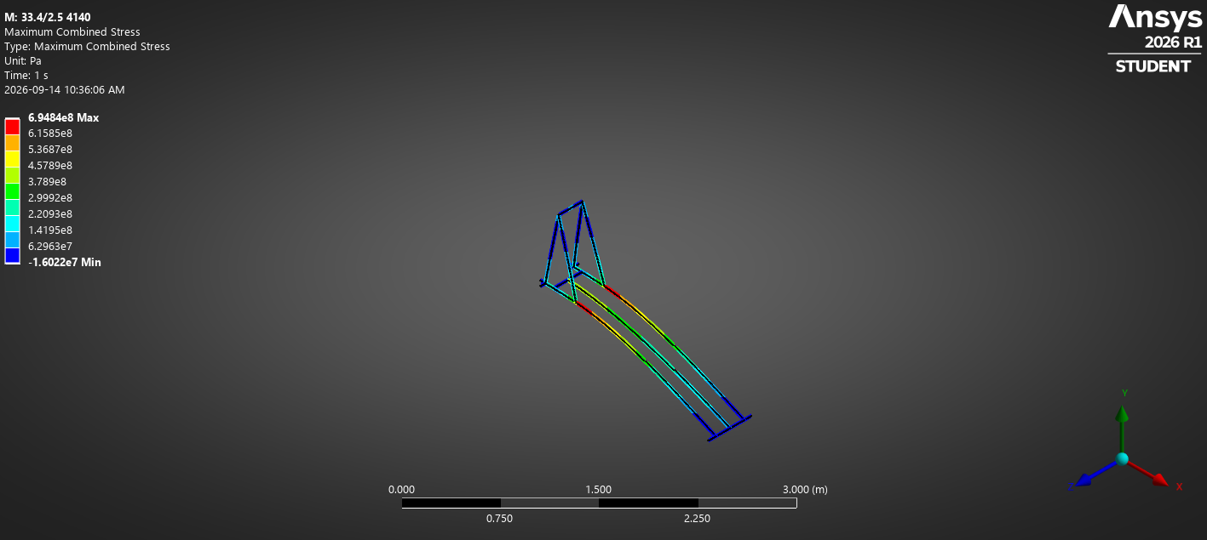Click the triangular frame apex of model
1207x540 pixels.
pos(582,202)
